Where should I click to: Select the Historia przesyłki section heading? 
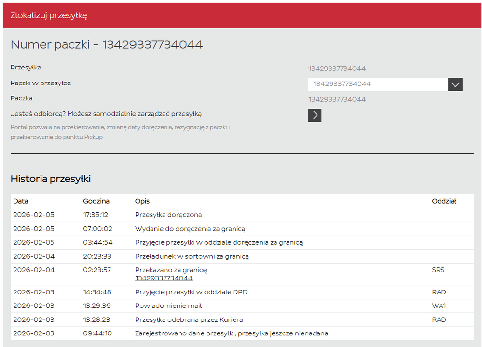coord(50,179)
